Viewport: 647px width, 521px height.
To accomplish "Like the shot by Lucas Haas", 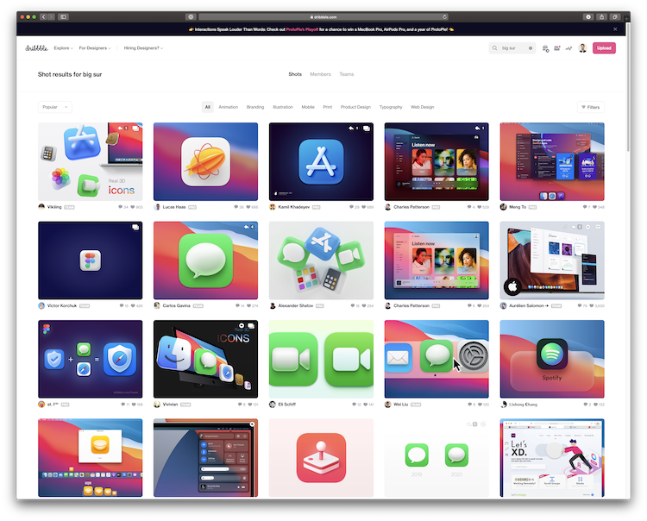I will pos(248,207).
